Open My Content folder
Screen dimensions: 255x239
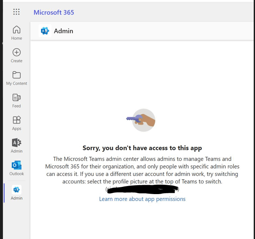point(17,78)
